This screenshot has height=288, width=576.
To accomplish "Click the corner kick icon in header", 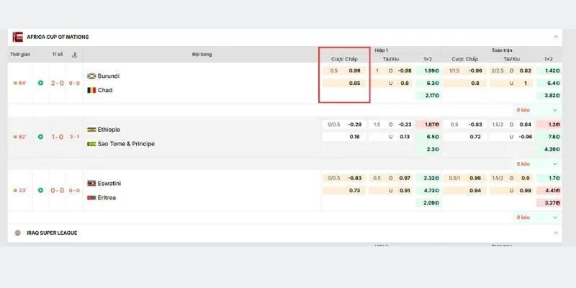I will point(75,55).
